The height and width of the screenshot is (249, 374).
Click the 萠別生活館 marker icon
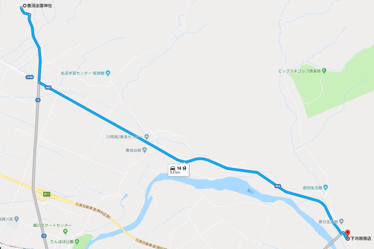coord(326,187)
